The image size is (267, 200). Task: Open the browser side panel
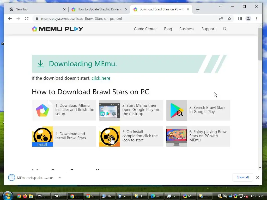coord(240,18)
